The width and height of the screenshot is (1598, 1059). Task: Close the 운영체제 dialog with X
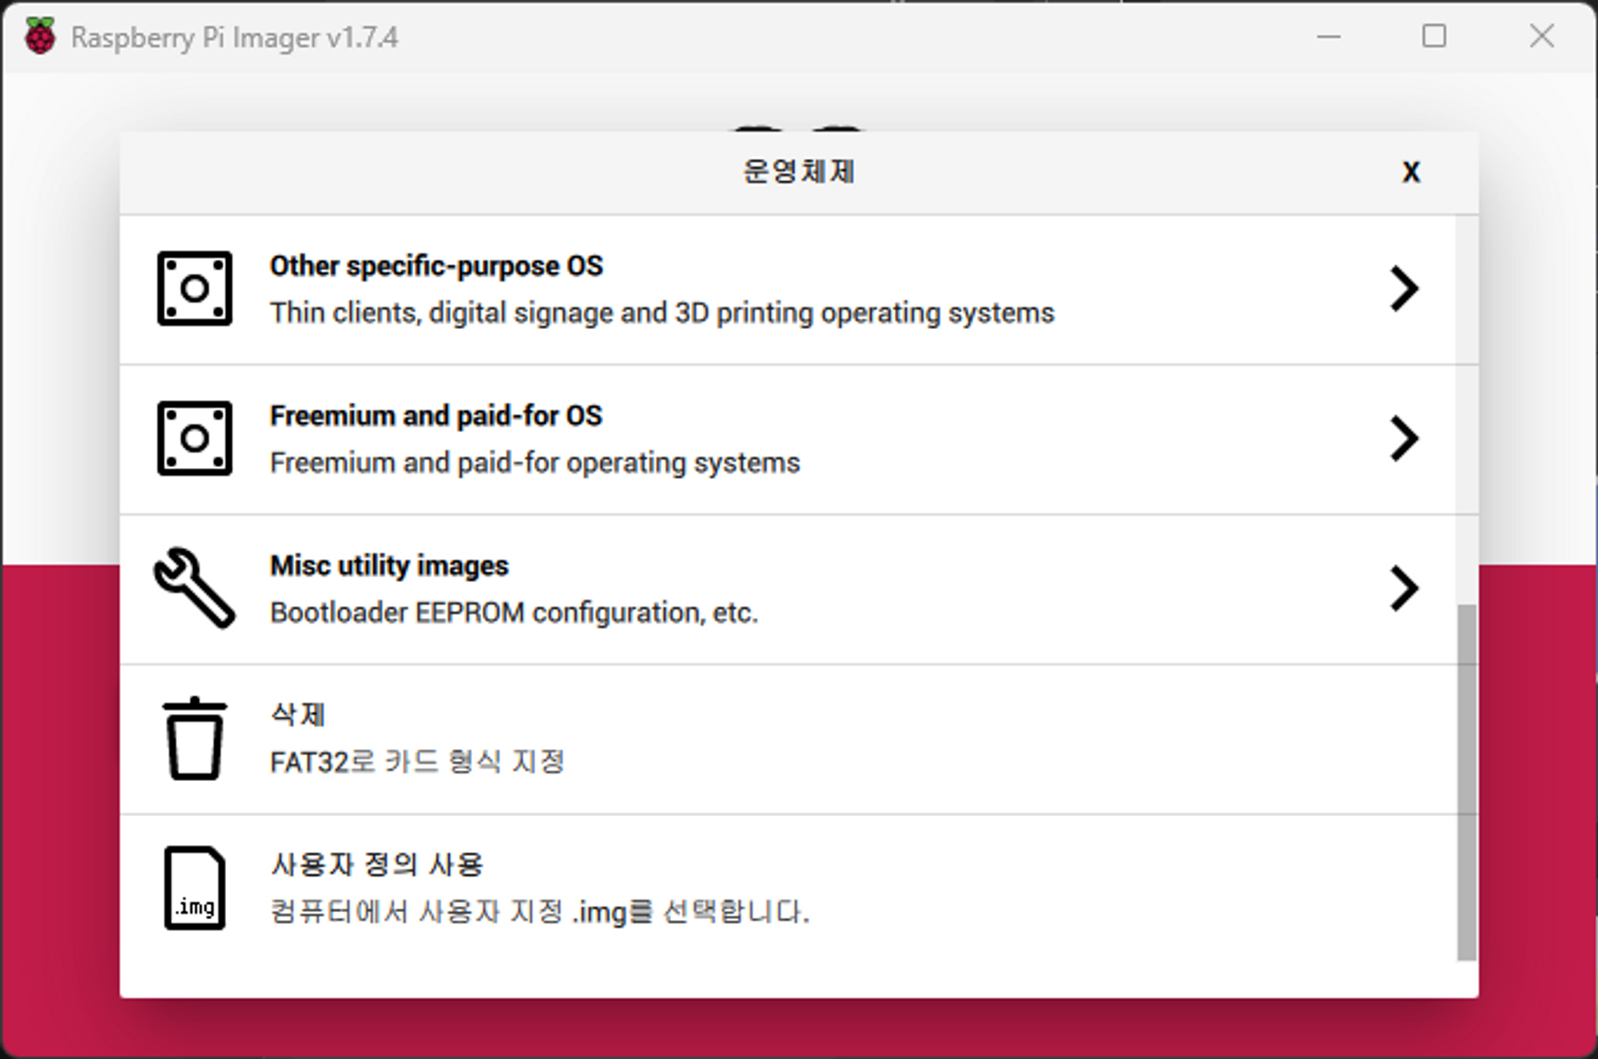1411,173
